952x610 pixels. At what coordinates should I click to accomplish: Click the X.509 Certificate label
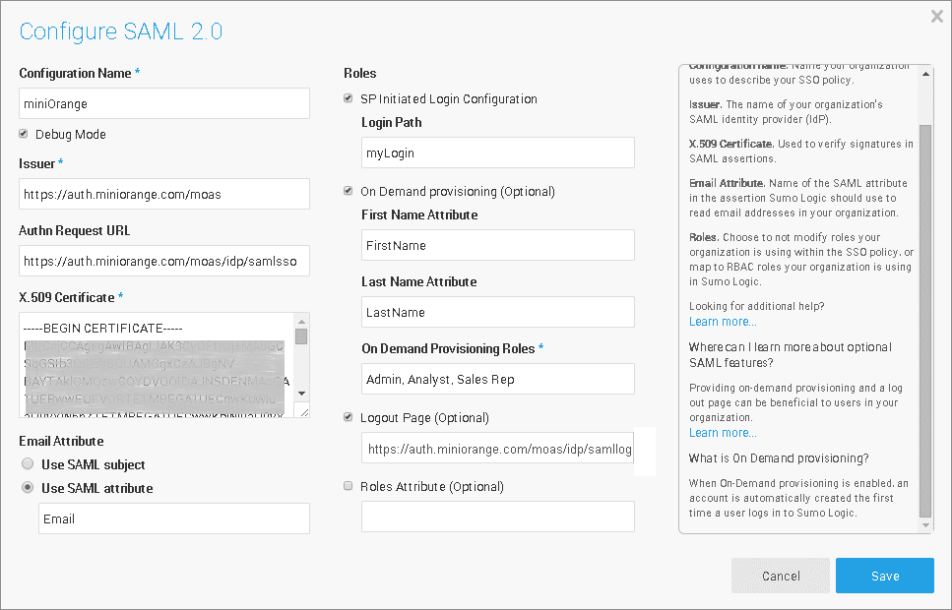click(x=67, y=297)
